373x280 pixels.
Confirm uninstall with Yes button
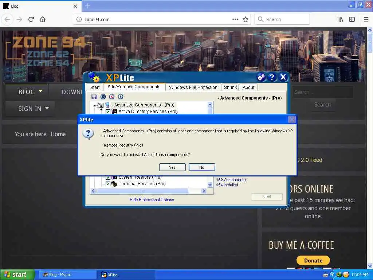point(172,167)
